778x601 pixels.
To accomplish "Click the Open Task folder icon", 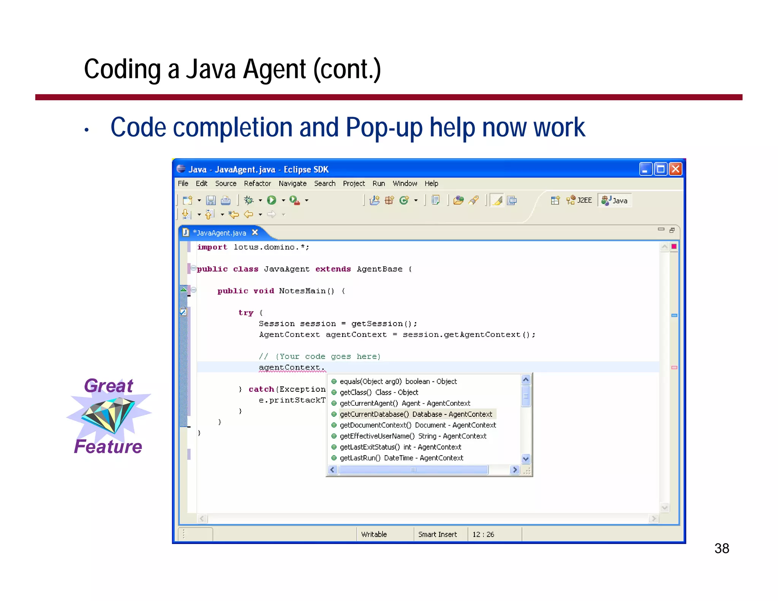I will [459, 200].
